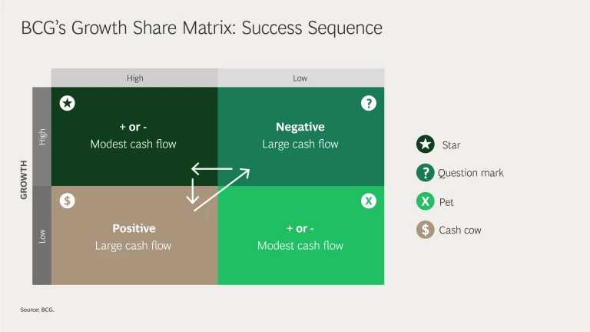
Task: Click the Question mark legend icon
Action: [x=425, y=173]
